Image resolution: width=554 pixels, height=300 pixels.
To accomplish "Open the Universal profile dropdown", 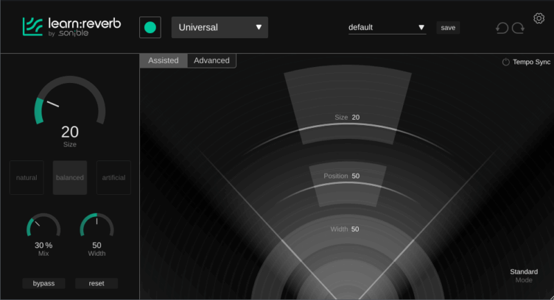I will pyautogui.click(x=220, y=28).
